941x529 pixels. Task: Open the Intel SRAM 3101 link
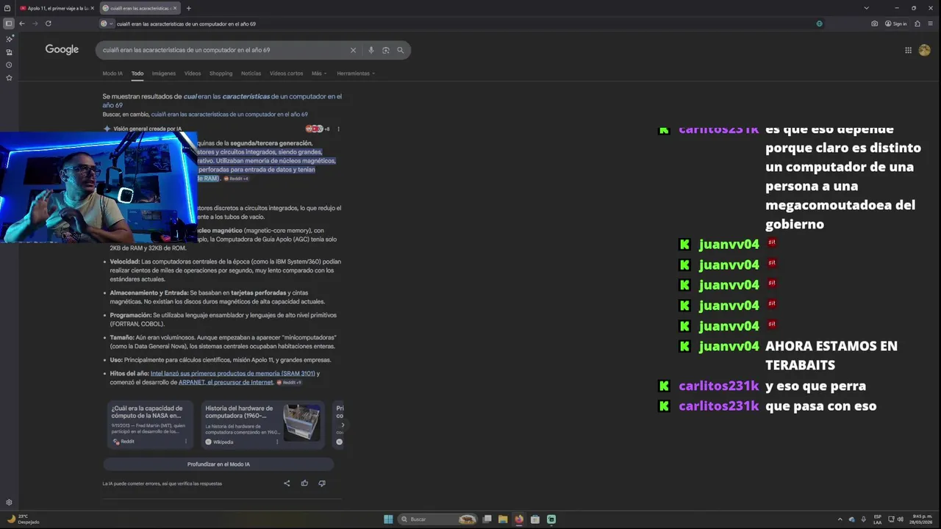pos(233,373)
